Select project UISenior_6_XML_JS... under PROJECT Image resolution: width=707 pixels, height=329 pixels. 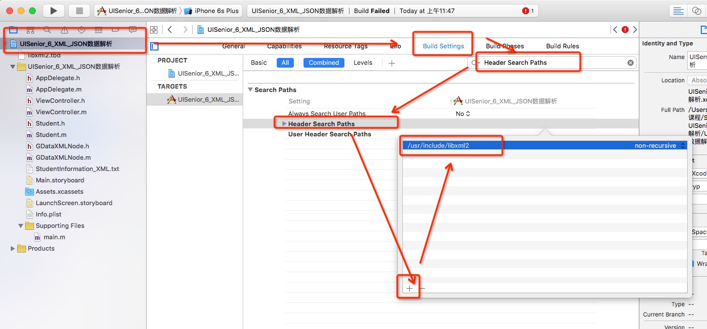point(203,73)
